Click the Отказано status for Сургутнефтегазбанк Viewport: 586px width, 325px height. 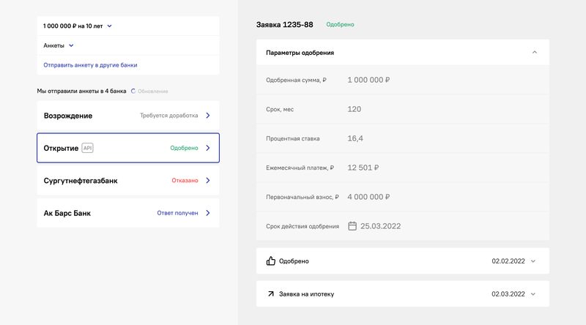pyautogui.click(x=185, y=181)
